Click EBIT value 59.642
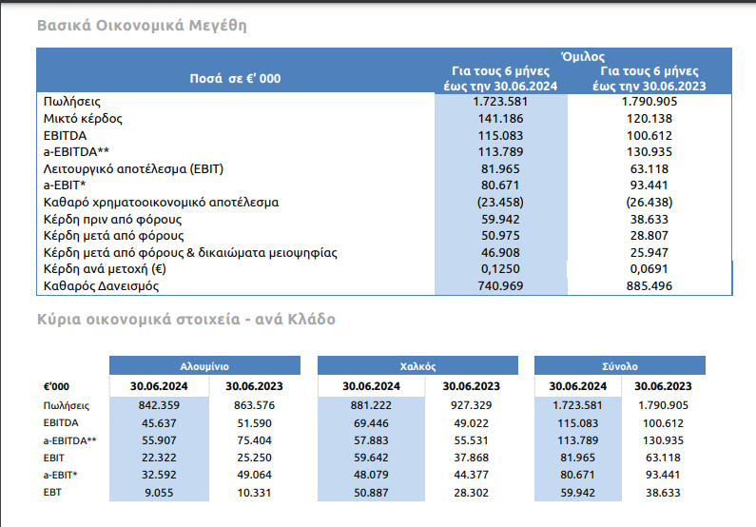The image size is (756, 527). [x=371, y=458]
